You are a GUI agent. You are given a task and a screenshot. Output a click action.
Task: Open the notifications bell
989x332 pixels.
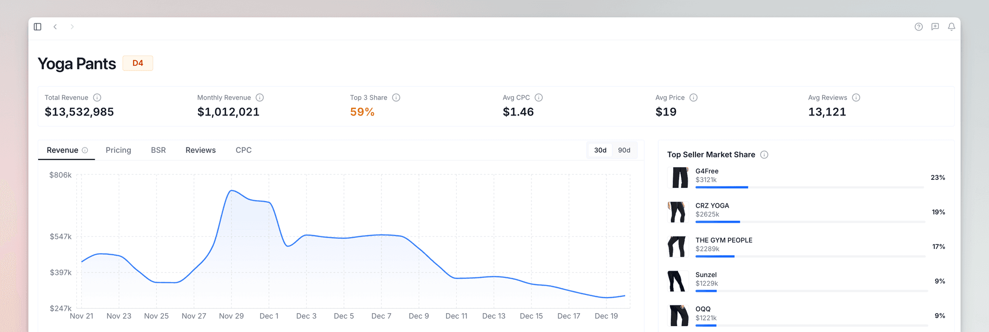[951, 27]
